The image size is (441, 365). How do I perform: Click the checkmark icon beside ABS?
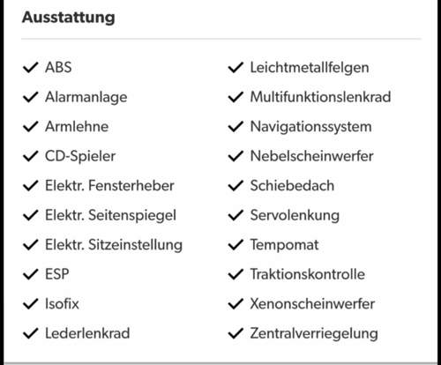point(30,68)
